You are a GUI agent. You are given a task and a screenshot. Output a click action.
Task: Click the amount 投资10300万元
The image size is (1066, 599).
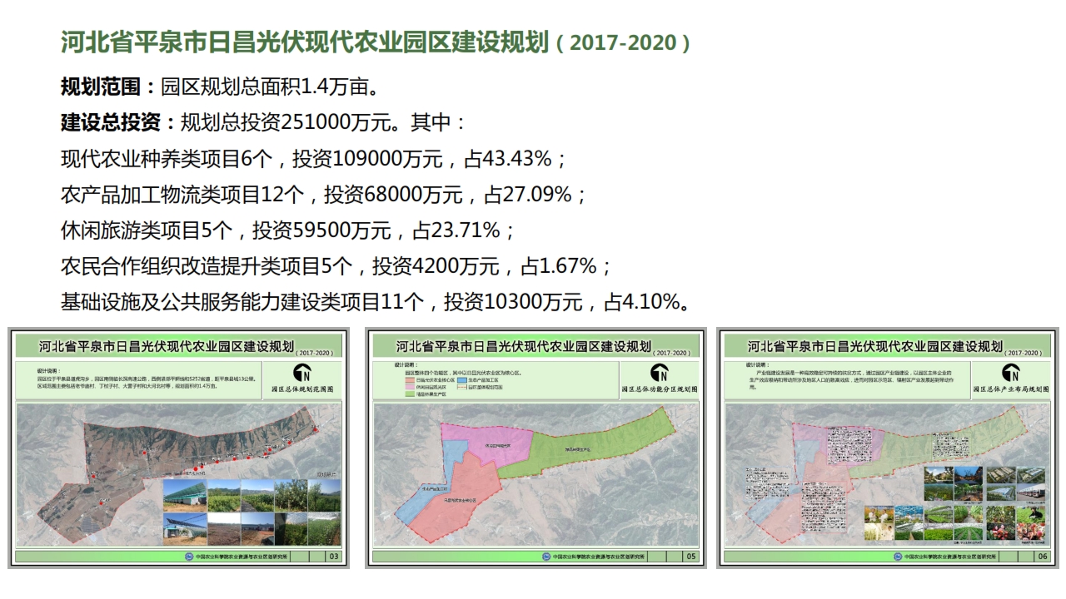coord(513,302)
